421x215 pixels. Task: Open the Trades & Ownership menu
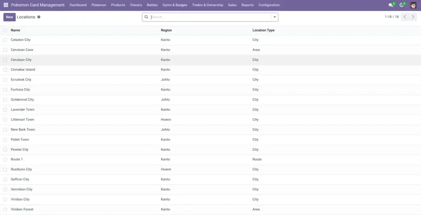tap(208, 5)
